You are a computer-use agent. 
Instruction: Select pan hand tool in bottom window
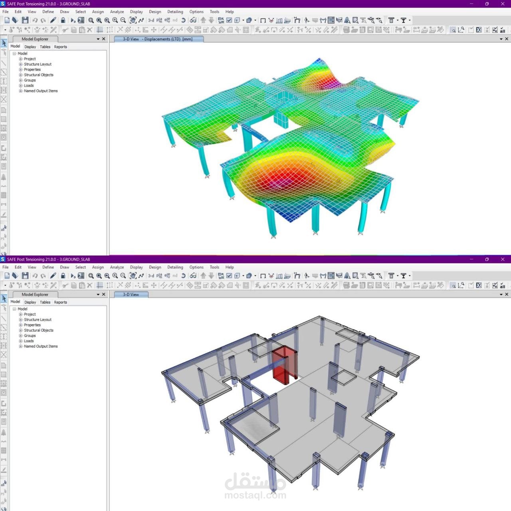(x=133, y=275)
